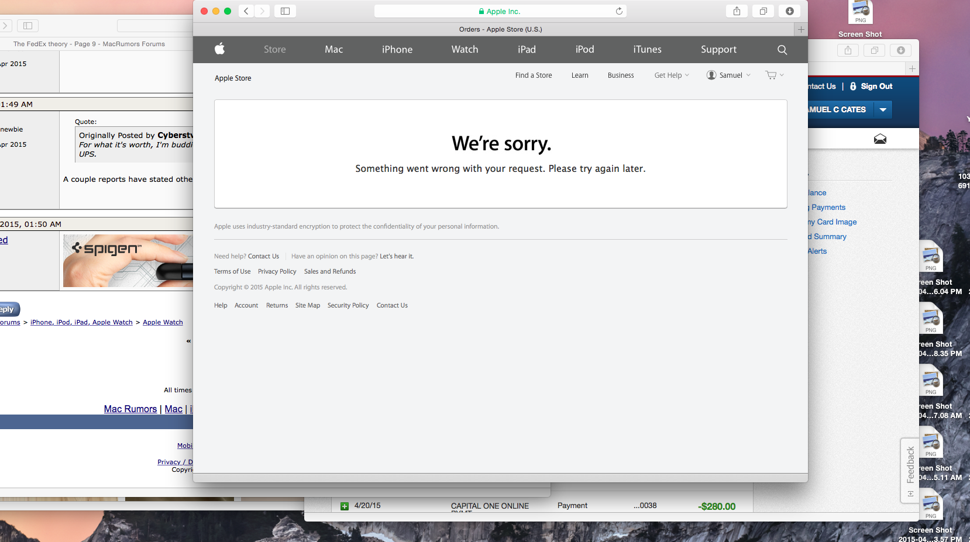
Task: Open the Learn link
Action: point(580,75)
